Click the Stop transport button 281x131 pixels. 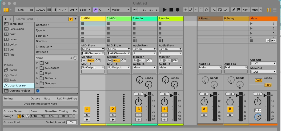pyautogui.click(x=171, y=10)
